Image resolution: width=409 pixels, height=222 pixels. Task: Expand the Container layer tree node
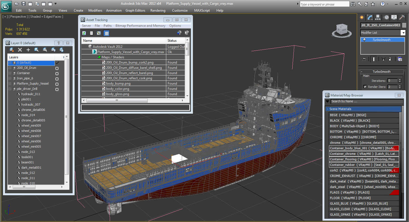10,73
